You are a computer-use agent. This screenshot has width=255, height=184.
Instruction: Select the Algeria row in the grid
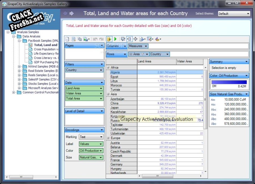[115, 72]
